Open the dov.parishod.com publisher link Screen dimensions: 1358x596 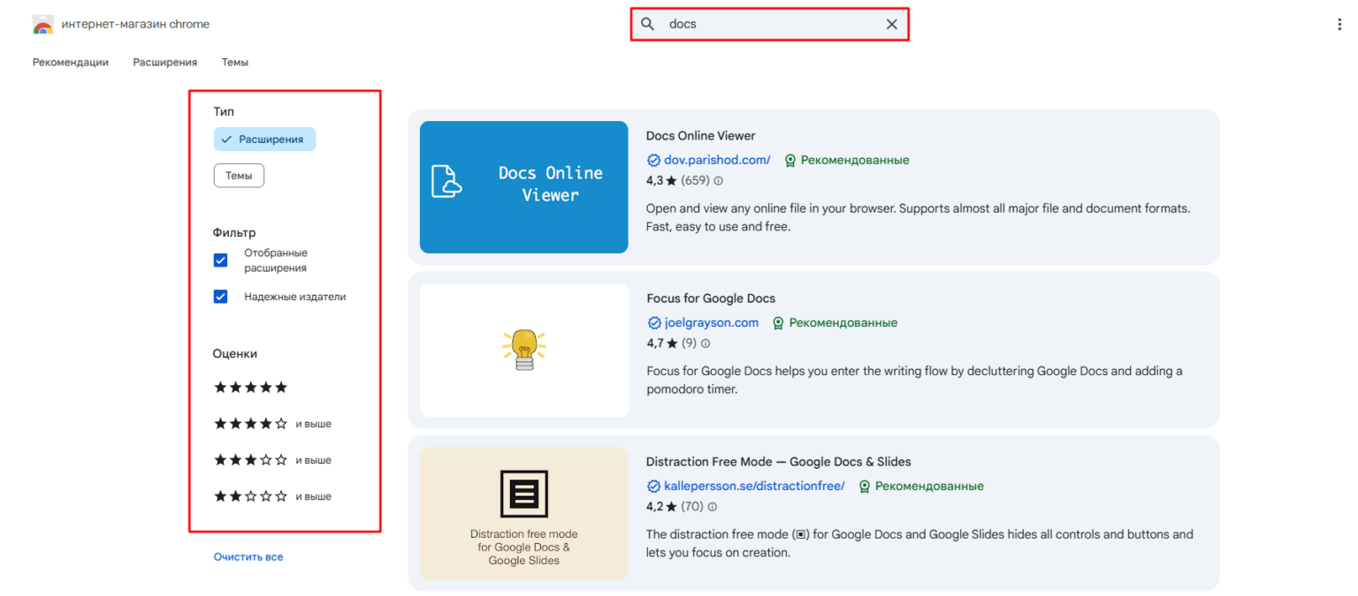[x=716, y=161]
